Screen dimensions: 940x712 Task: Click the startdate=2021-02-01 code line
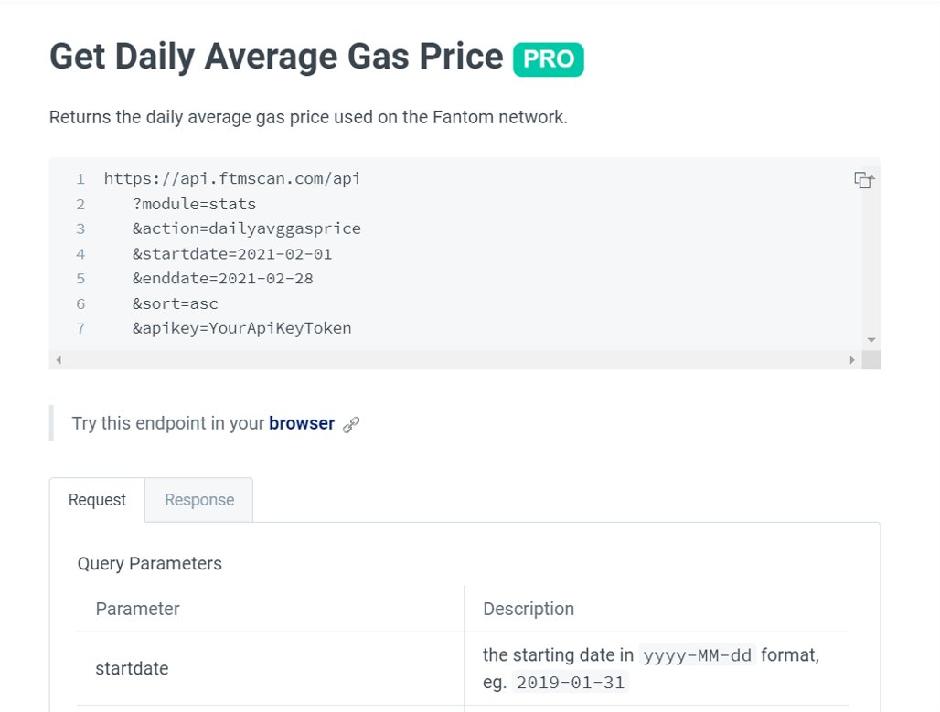click(x=231, y=254)
